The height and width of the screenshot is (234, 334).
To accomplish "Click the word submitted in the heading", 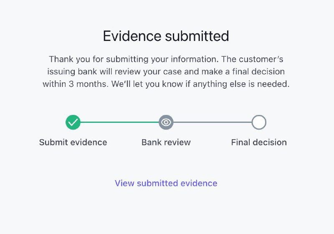I will pos(197,36).
